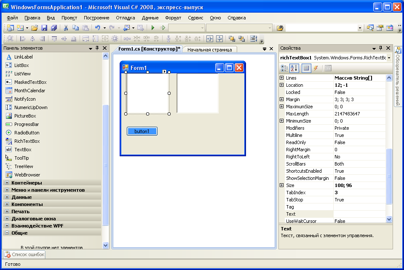This screenshot has height=270, width=404.
Task: Open the richTextBox1 object selector dropdown
Action: click(x=389, y=58)
